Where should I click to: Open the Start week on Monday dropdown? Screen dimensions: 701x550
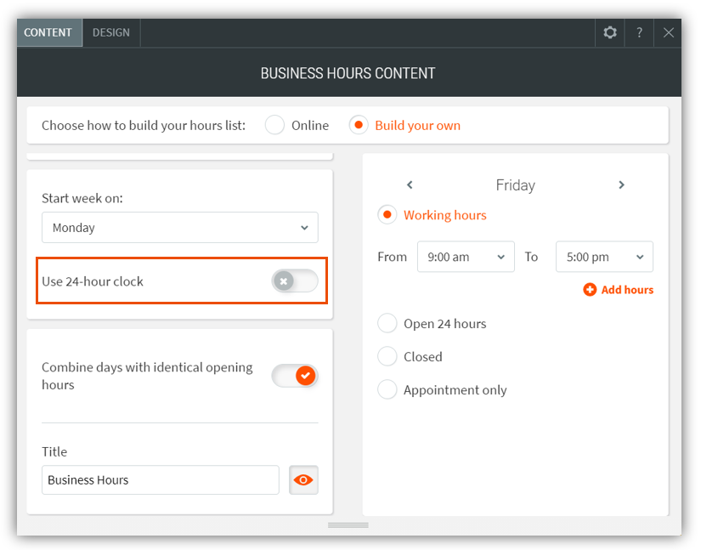click(180, 228)
